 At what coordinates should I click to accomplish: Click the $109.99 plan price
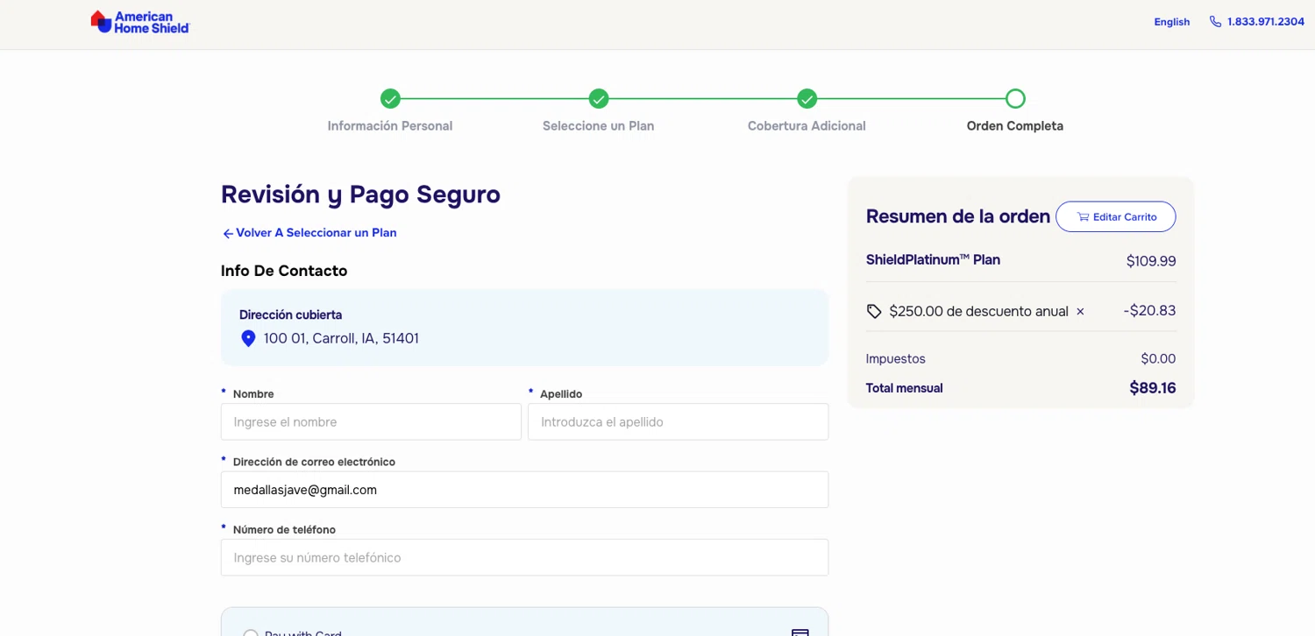[1151, 261]
